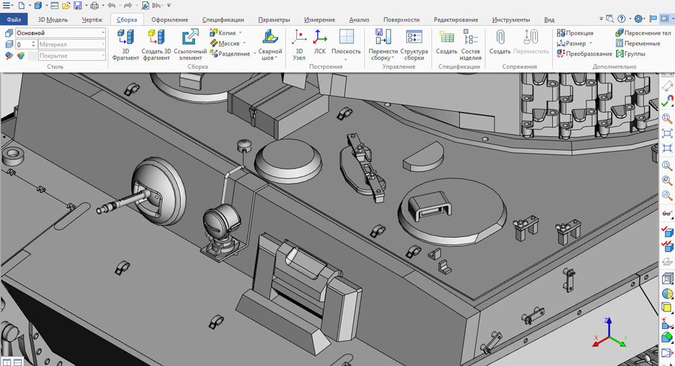Click Перенести сборку
This screenshot has width=675, height=366.
(x=383, y=44)
